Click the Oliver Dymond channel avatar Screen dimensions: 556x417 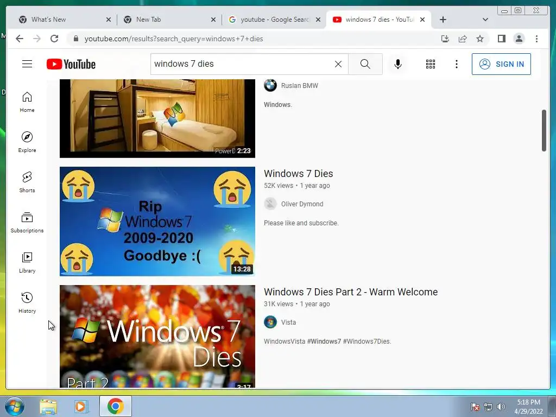pyautogui.click(x=270, y=204)
